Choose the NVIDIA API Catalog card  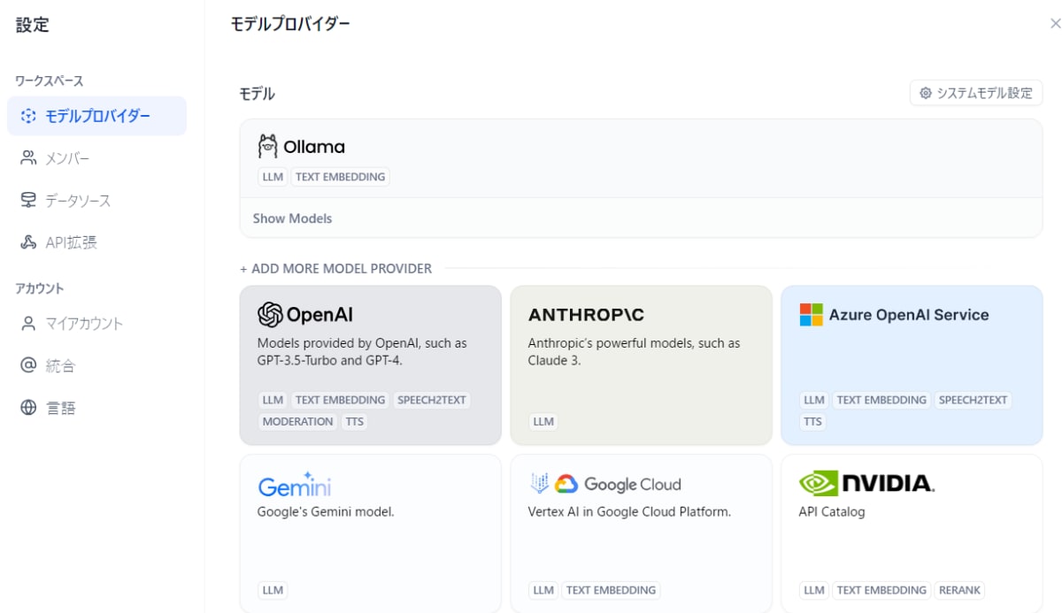pyautogui.click(x=912, y=533)
